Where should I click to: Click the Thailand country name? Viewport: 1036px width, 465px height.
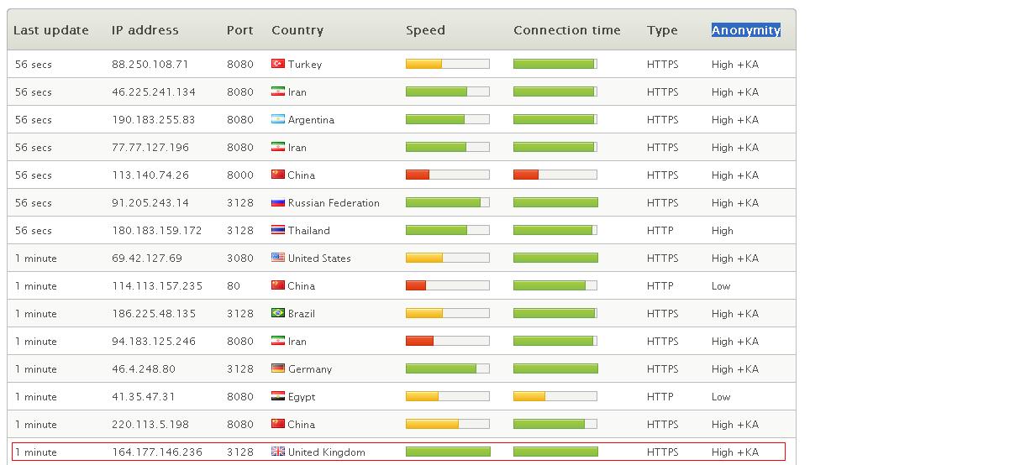click(x=309, y=231)
